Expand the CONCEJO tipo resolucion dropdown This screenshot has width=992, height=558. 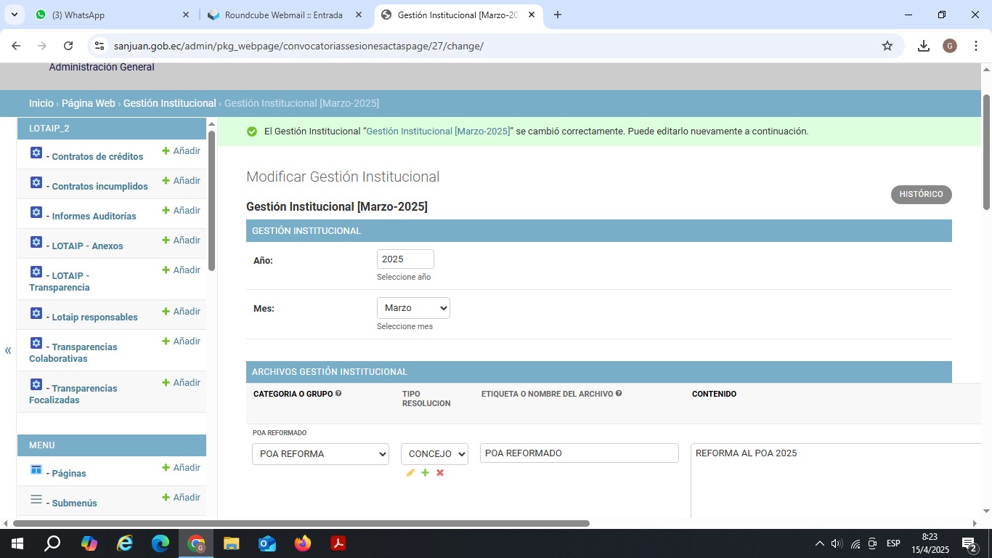[434, 454]
